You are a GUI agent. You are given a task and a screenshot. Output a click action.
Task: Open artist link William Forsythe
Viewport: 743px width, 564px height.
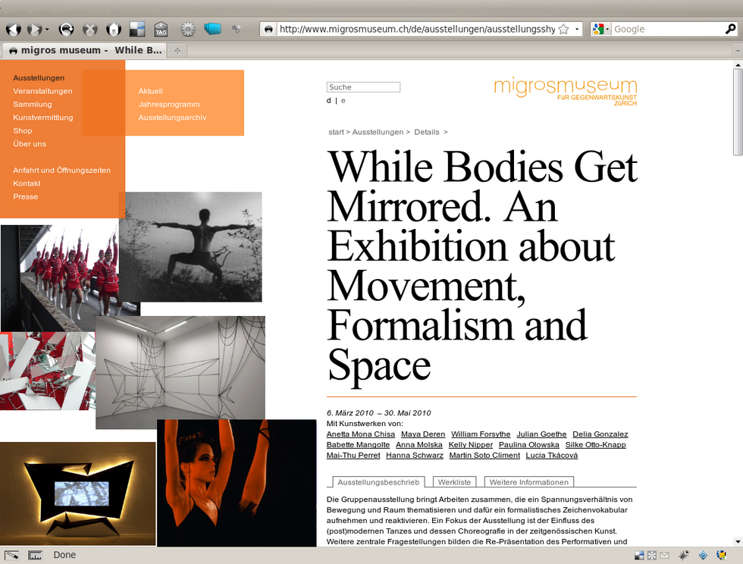click(481, 434)
